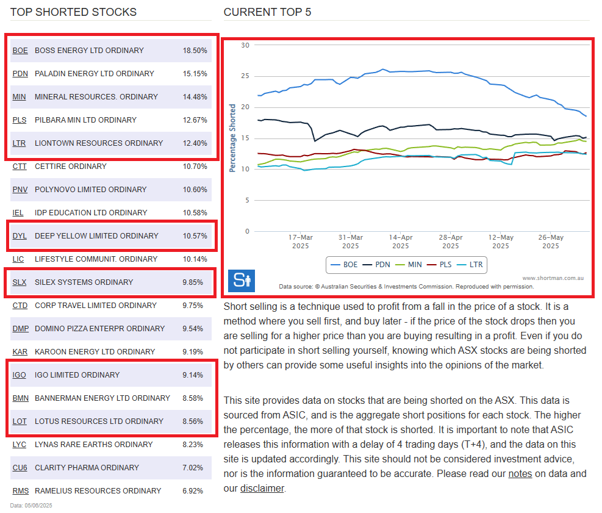Select the RMS Ramelius Resources ticker

(20, 491)
